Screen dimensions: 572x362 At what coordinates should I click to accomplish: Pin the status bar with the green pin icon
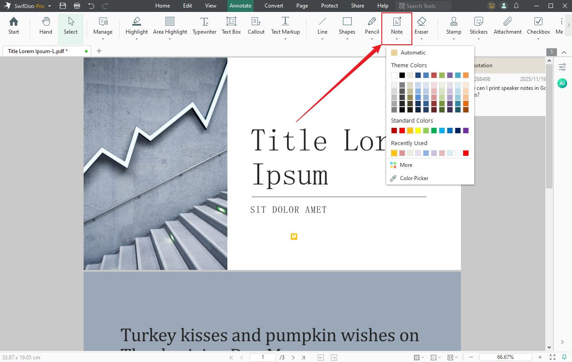87,51
